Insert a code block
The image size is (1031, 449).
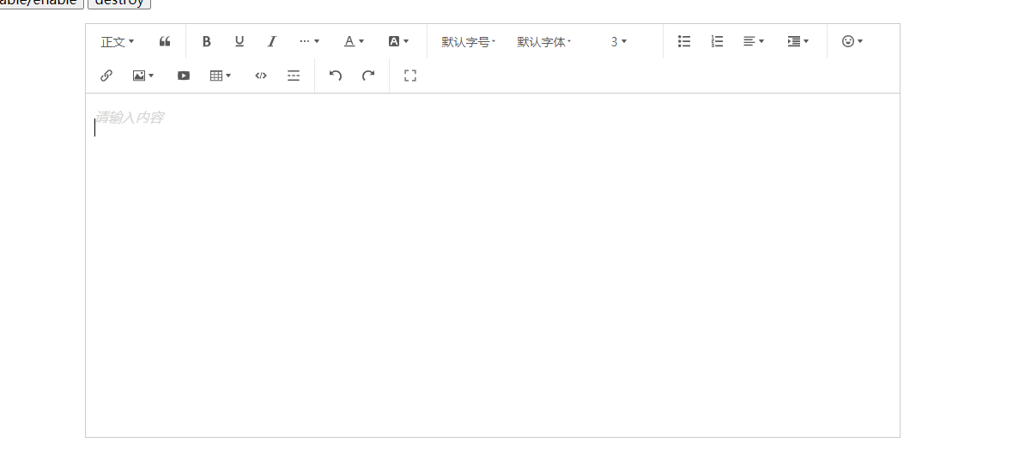pyautogui.click(x=261, y=76)
